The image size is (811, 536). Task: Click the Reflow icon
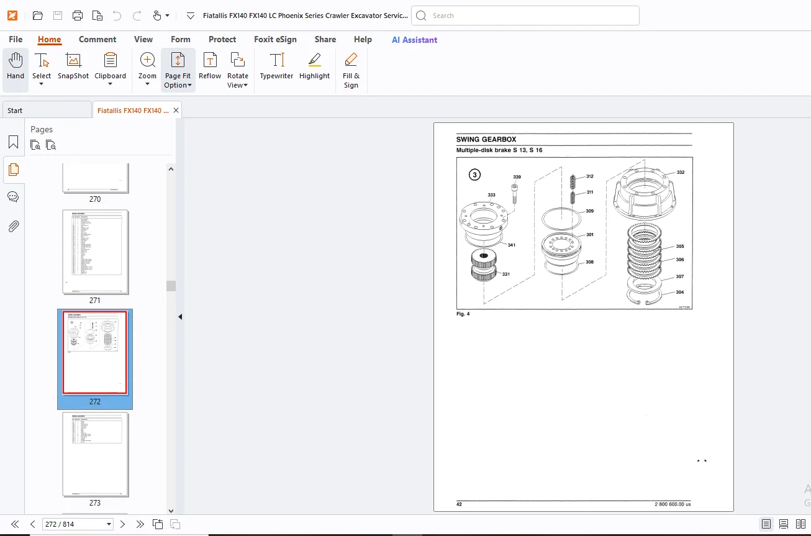coord(210,66)
